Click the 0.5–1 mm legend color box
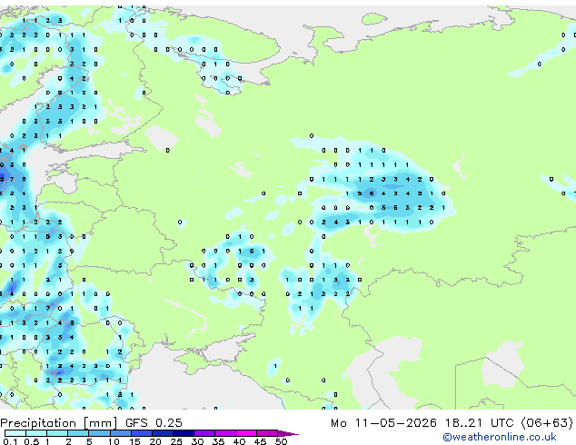Image resolution: width=576 pixels, height=445 pixels. coord(36,433)
